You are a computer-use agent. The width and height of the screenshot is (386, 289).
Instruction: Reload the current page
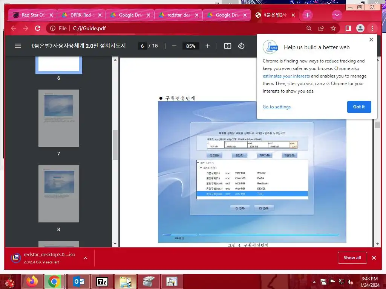click(x=38, y=28)
